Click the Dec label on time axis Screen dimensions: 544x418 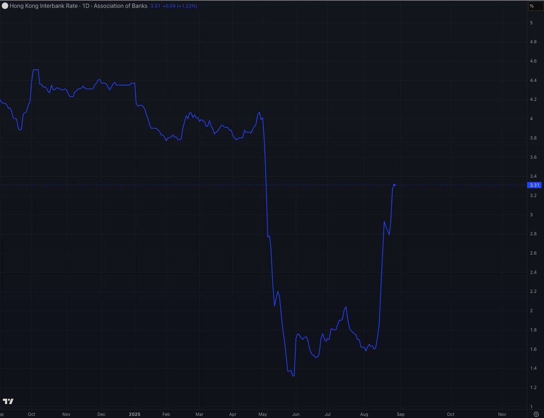(x=102, y=414)
